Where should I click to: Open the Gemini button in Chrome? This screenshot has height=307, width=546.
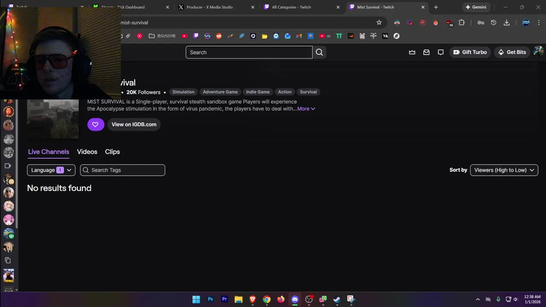pyautogui.click(x=476, y=7)
